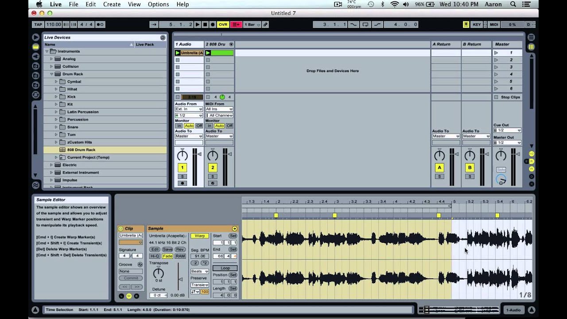The height and width of the screenshot is (319, 567).
Task: Toggle the punch-out switch icon
Action: tap(378, 24)
